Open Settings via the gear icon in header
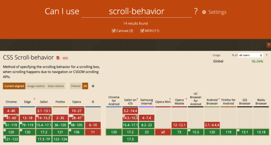Viewport: 271px width, 145px height. click(x=204, y=12)
